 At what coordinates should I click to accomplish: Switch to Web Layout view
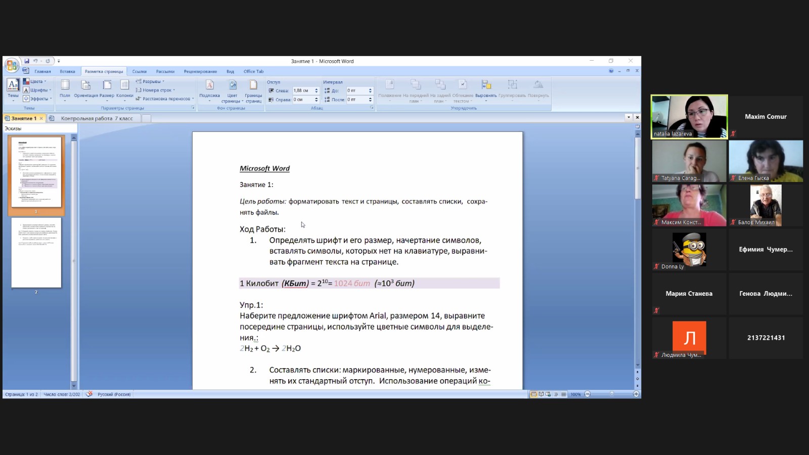(x=548, y=394)
